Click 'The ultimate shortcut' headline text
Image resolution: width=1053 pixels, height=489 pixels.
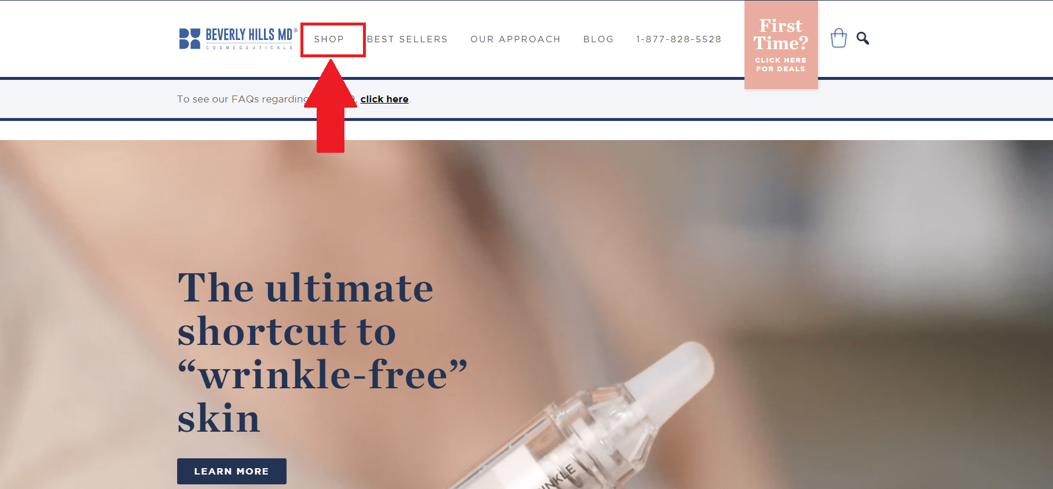[306, 310]
